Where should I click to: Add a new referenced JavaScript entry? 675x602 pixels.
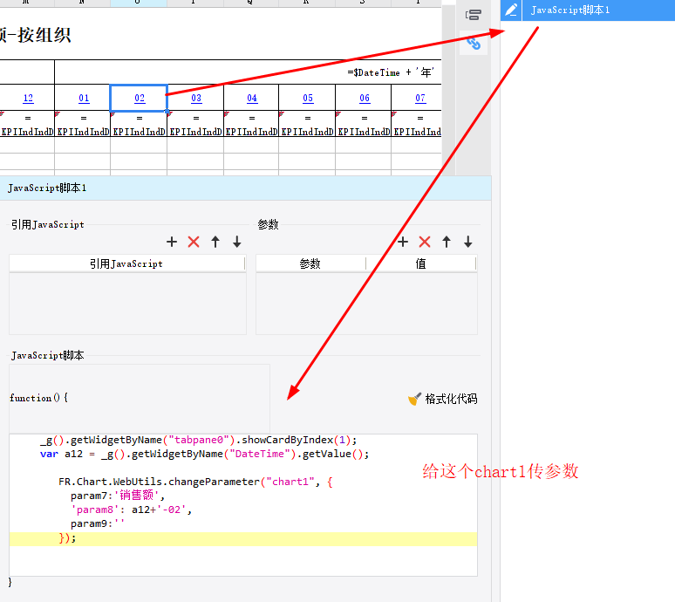coord(172,242)
